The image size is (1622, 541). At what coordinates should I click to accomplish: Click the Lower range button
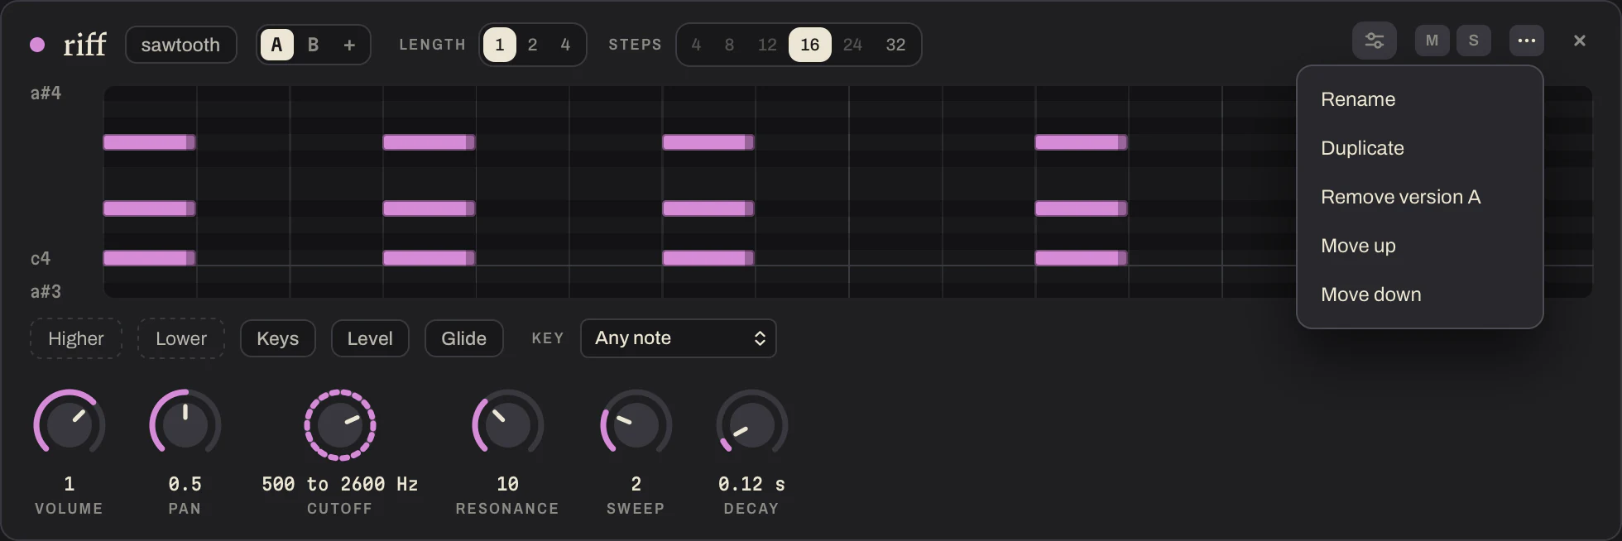click(181, 338)
